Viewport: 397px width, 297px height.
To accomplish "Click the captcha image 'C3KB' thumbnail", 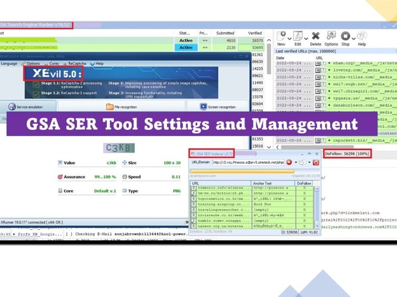I will pos(119,148).
